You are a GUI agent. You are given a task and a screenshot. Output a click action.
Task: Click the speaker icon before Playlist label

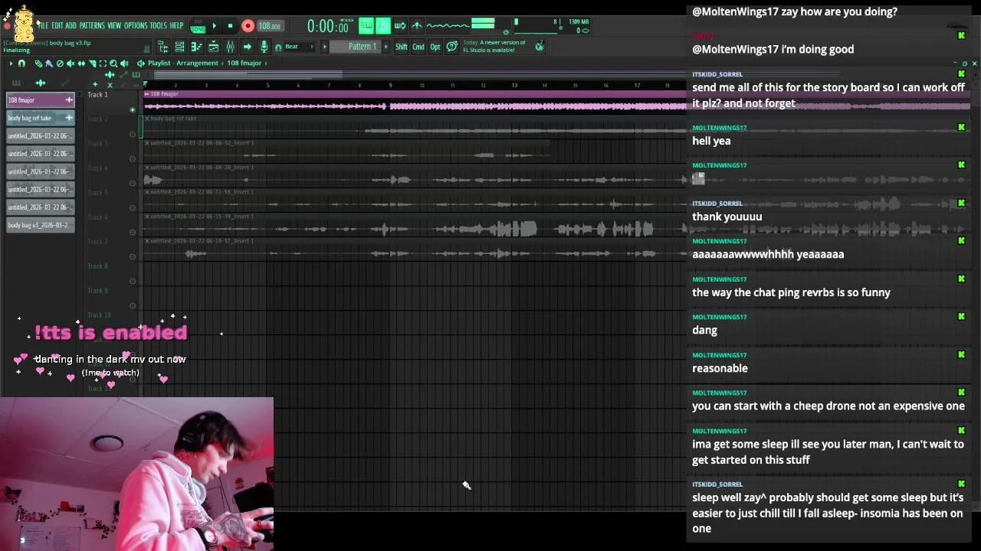pyautogui.click(x=141, y=64)
